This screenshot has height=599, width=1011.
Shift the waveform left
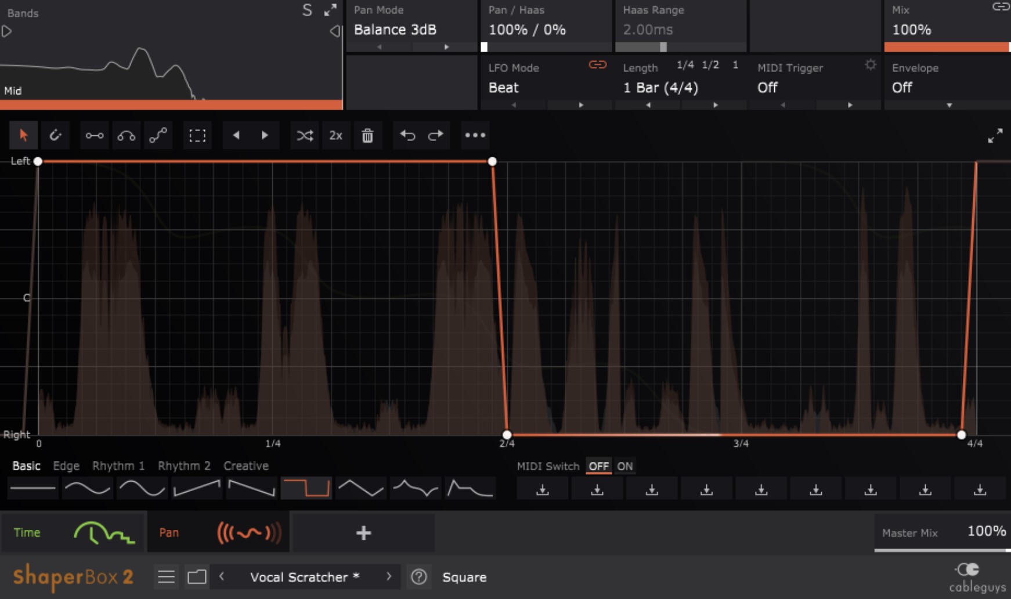[236, 135]
